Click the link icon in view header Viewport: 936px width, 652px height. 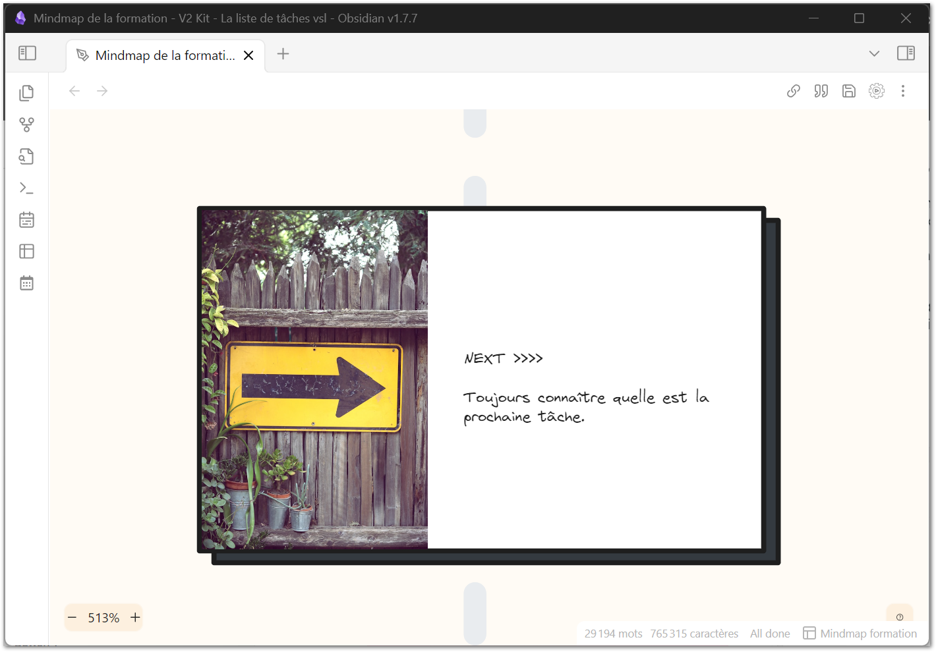[x=794, y=91]
